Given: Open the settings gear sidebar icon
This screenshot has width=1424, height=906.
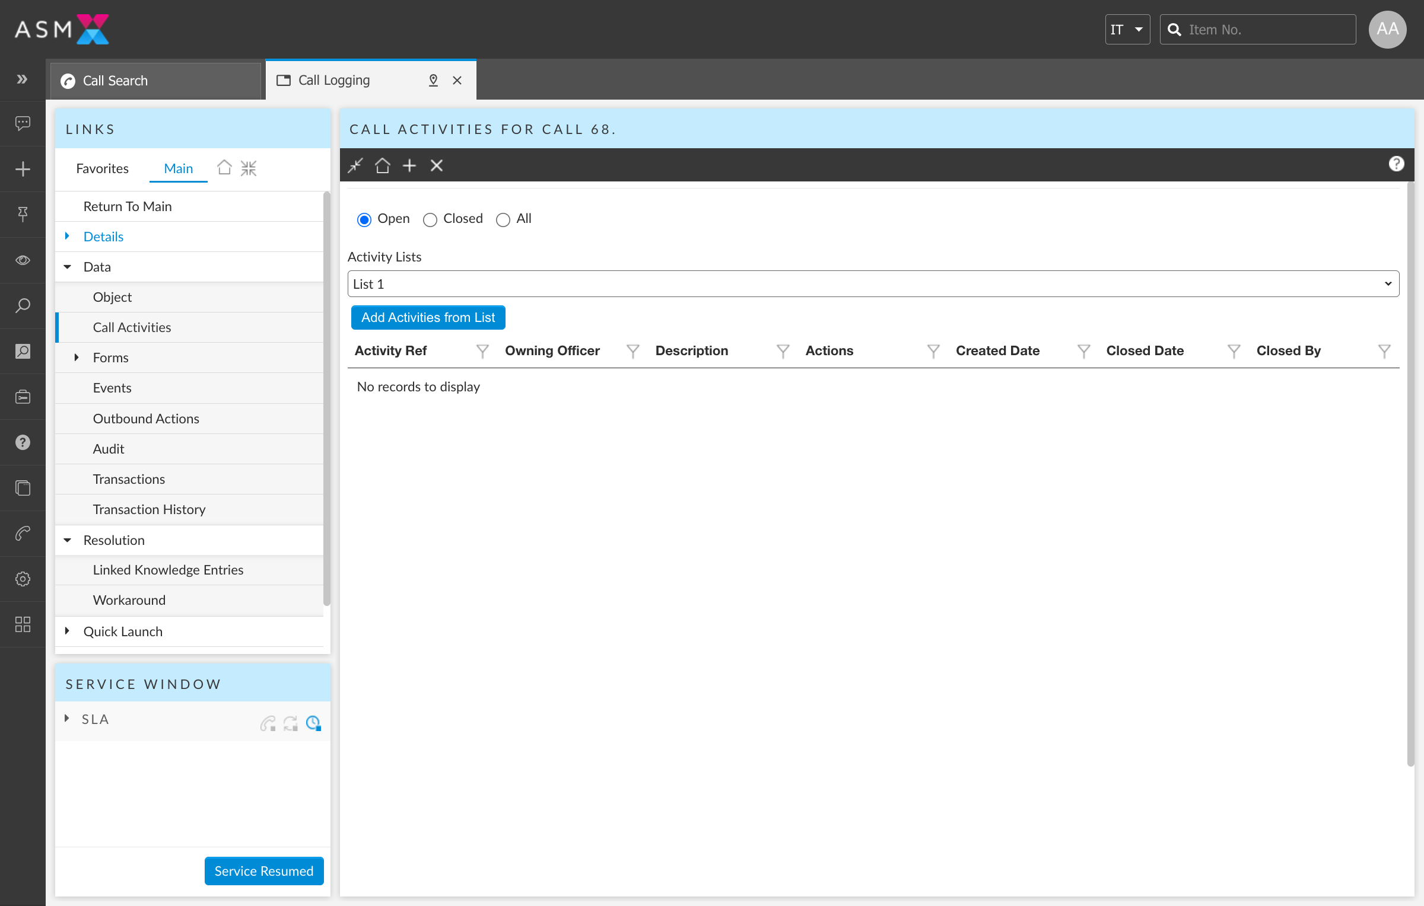Looking at the screenshot, I should click(23, 579).
